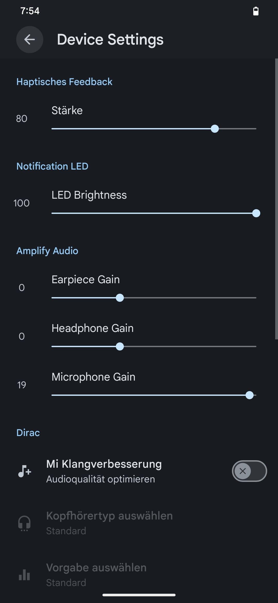Tap the Haptisches Feedback section header
Screen dimensions: 278x603
point(64,82)
